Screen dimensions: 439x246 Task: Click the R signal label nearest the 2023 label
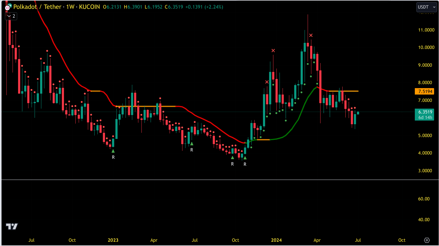(113, 157)
